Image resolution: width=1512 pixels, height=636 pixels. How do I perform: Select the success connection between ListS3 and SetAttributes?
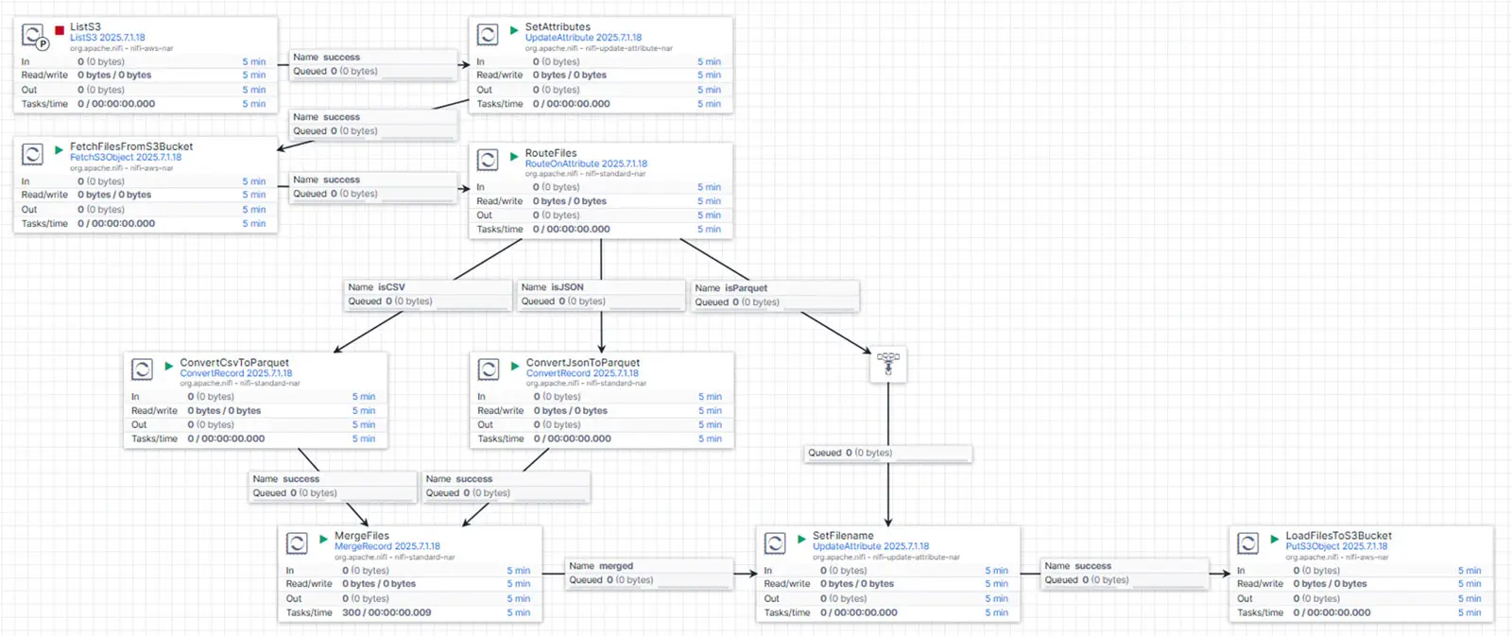(x=373, y=64)
